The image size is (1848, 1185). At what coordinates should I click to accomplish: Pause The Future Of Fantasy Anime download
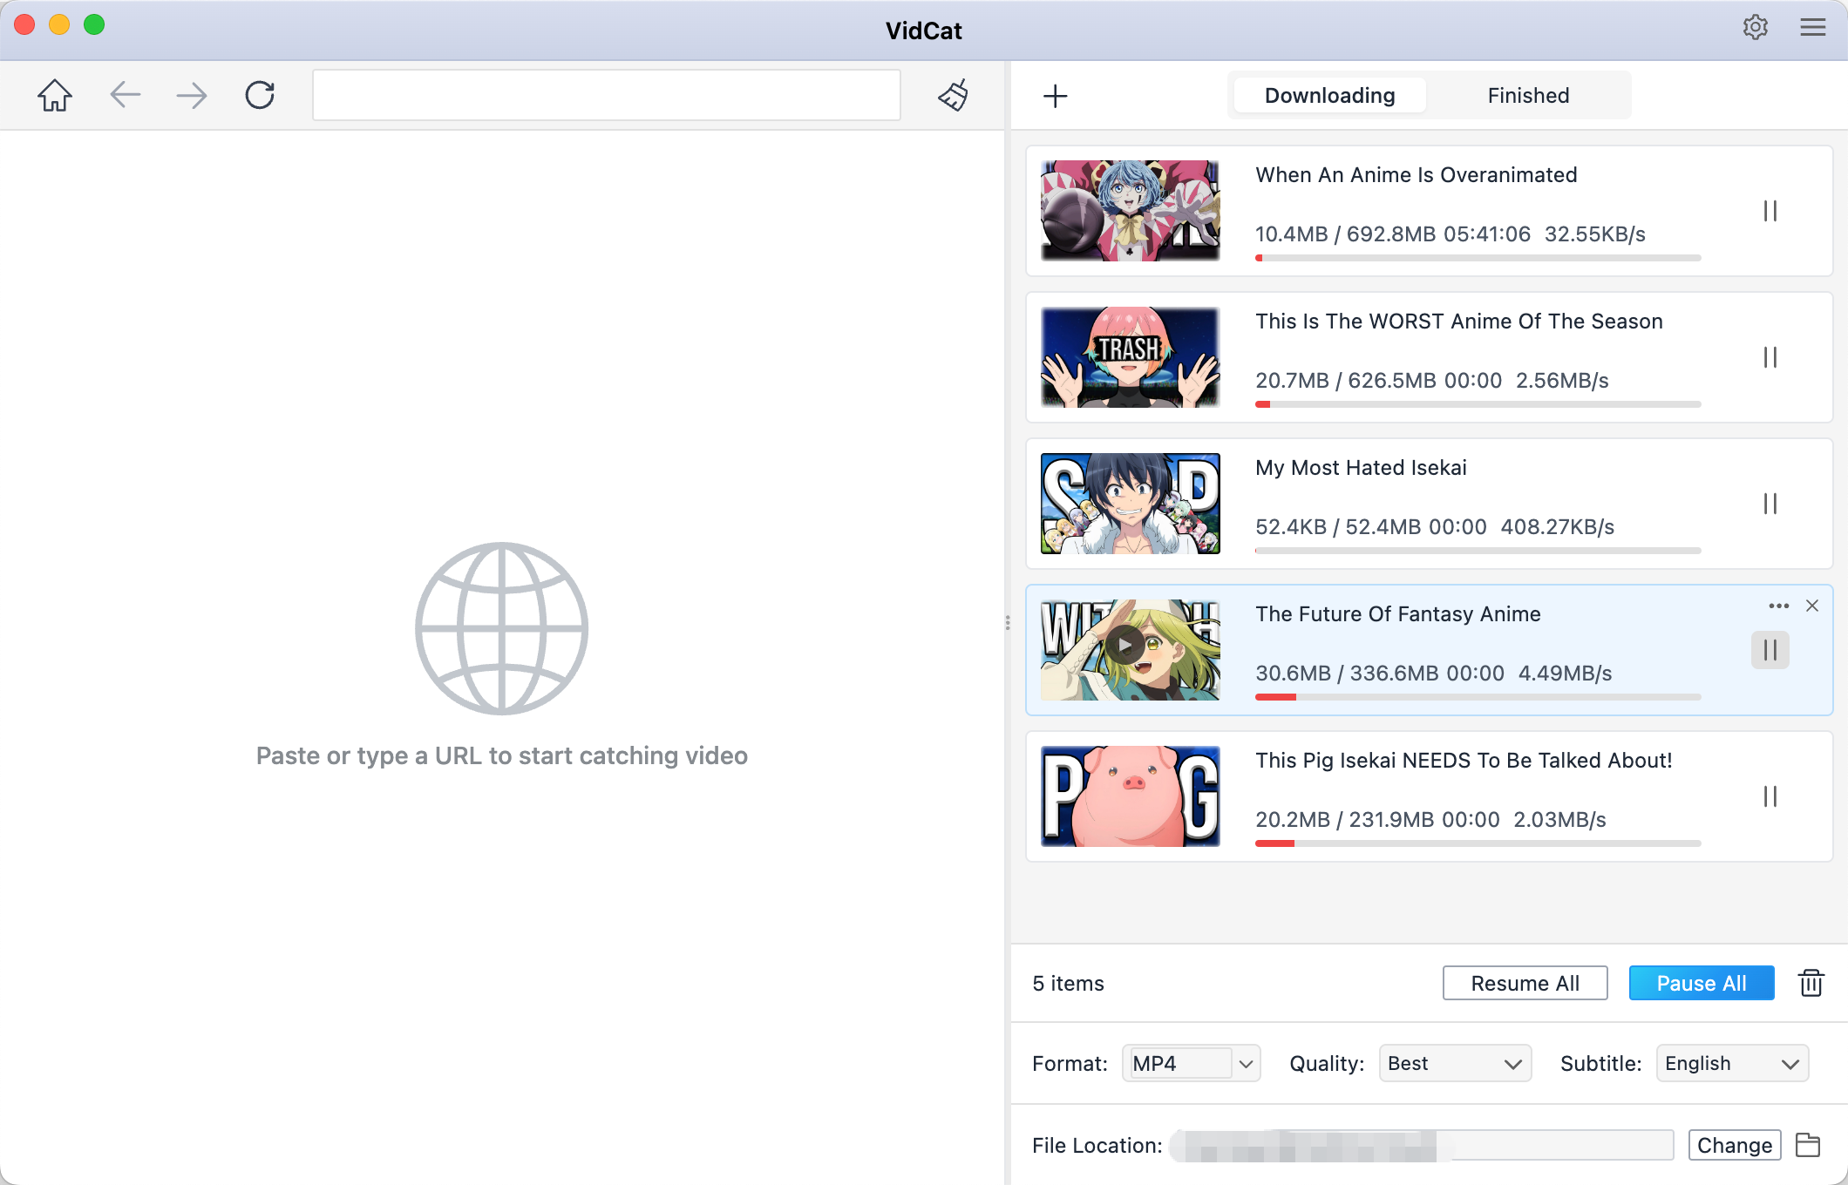[x=1770, y=650]
